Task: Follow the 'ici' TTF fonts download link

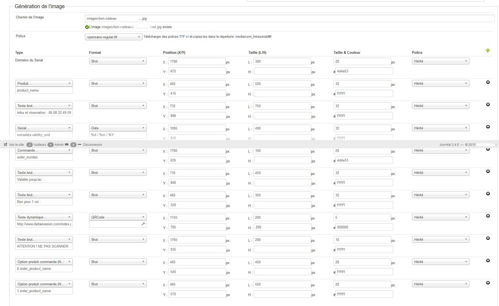Action: (x=187, y=37)
